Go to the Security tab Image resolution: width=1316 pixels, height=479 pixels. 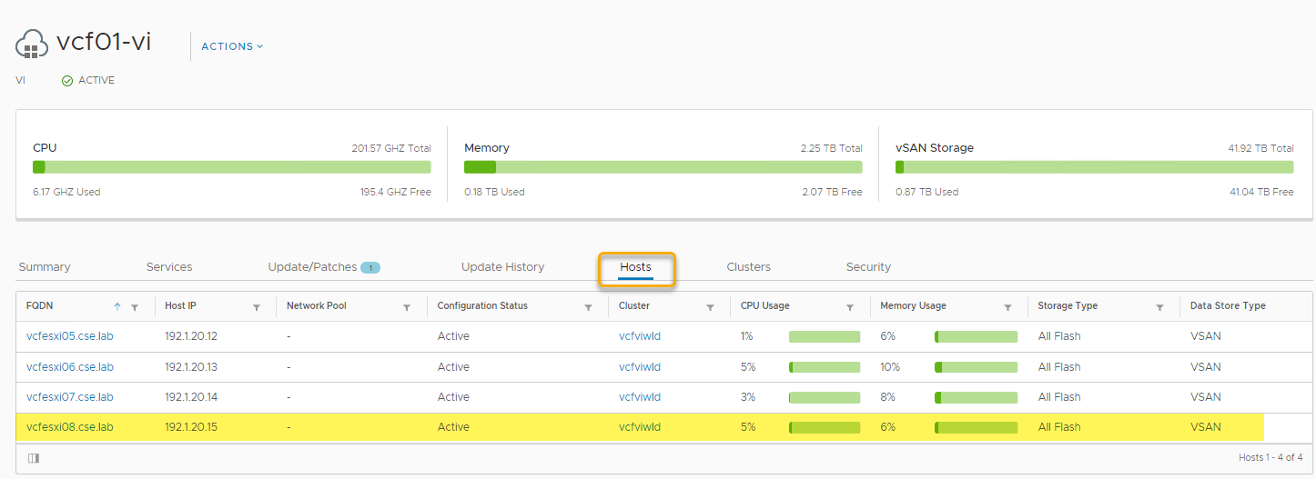(868, 267)
